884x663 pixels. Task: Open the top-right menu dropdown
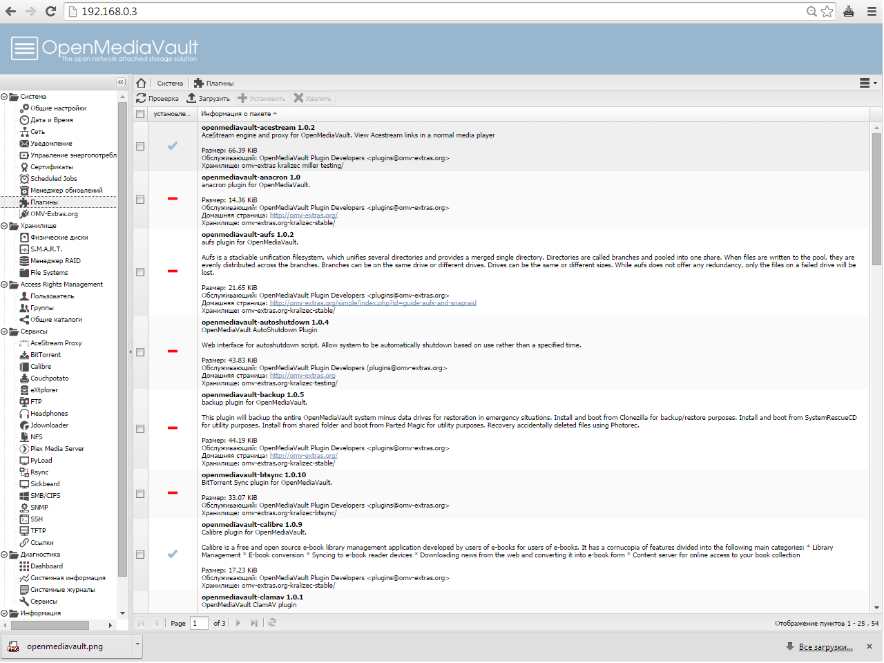[x=867, y=83]
